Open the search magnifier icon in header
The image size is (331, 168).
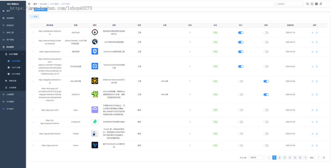[308, 4]
